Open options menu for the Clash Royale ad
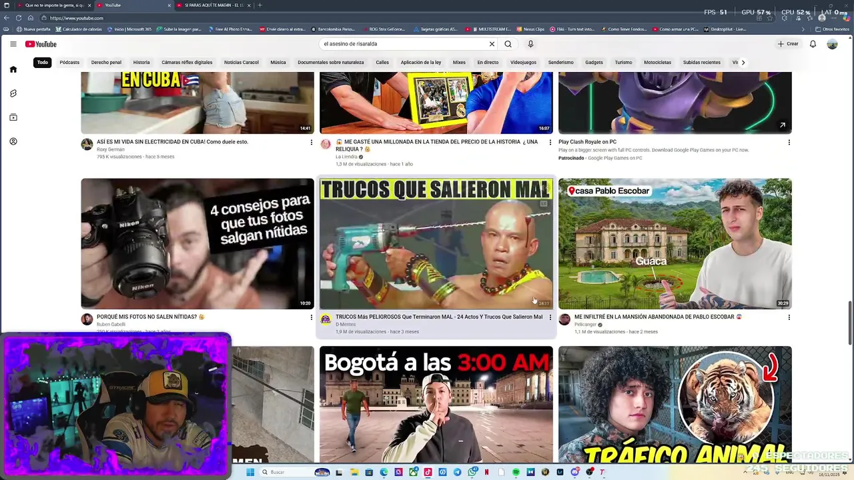 pyautogui.click(x=789, y=142)
